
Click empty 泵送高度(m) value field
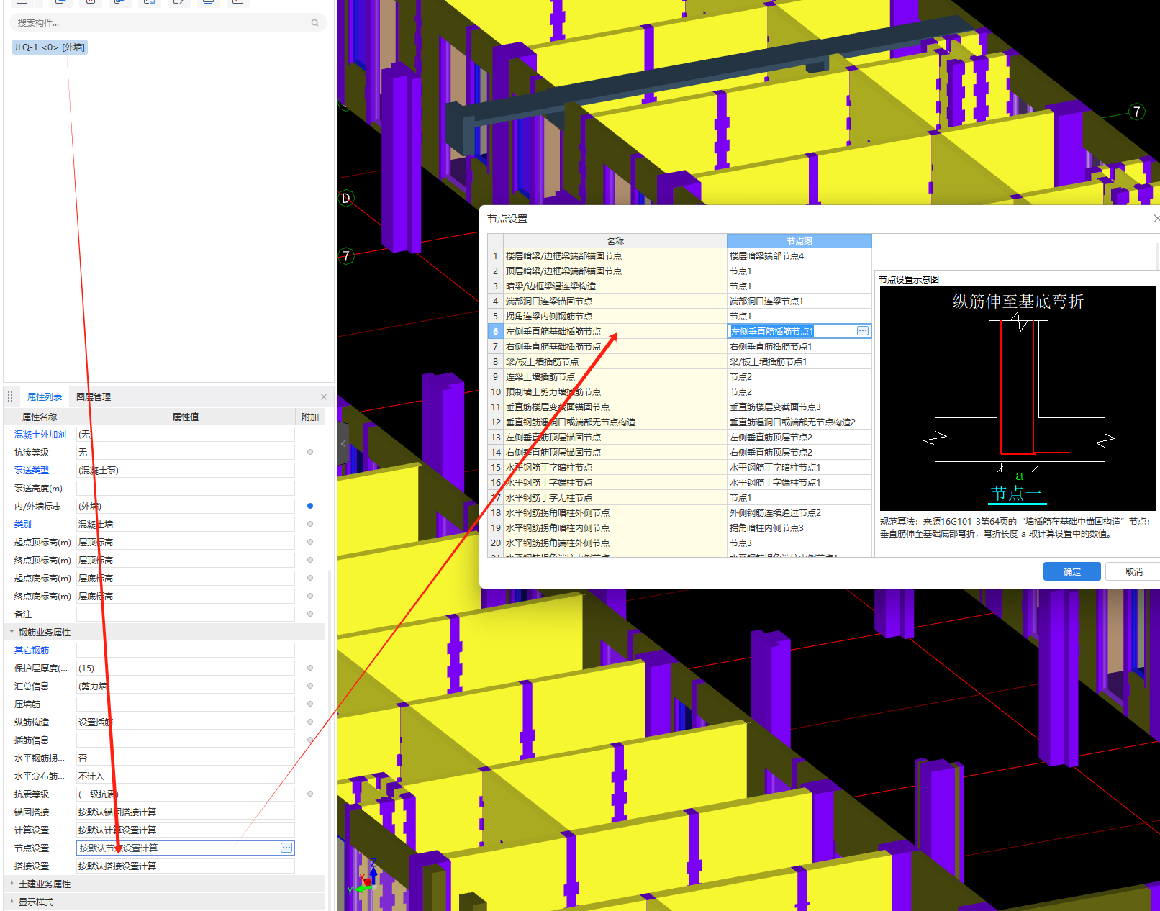click(x=186, y=488)
